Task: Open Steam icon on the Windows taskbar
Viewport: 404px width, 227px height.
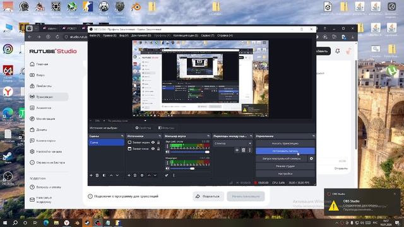Action: (x=87, y=223)
